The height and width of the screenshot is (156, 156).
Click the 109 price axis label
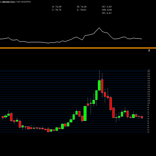point(149,101)
